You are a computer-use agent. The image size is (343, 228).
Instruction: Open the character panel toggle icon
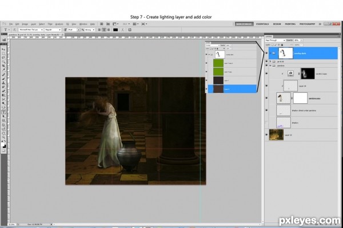(130, 30)
